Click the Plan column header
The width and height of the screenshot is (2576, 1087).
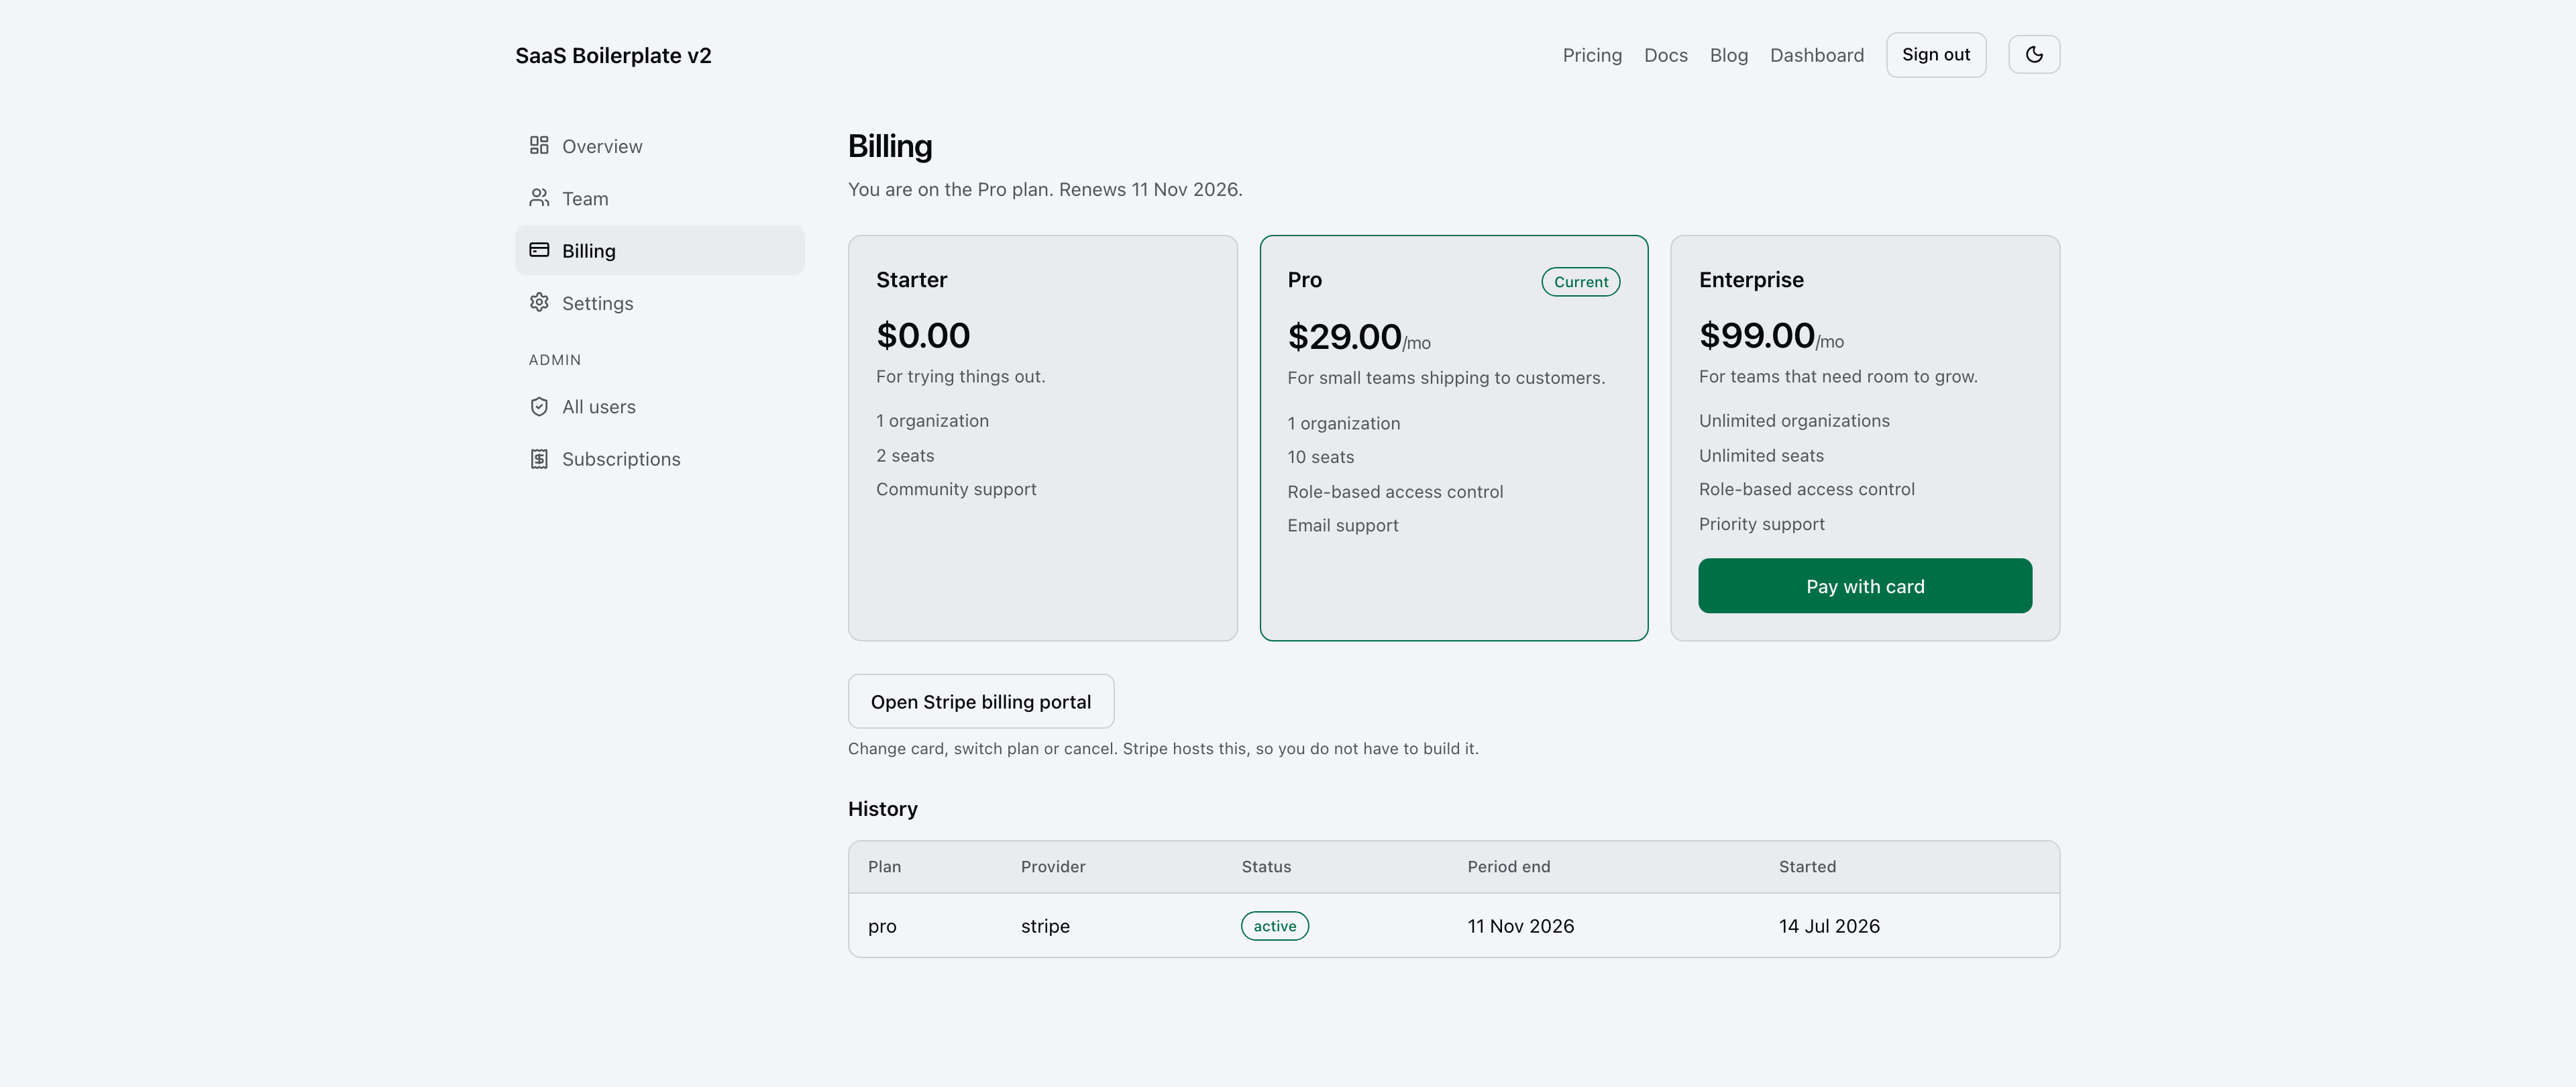[x=884, y=866]
